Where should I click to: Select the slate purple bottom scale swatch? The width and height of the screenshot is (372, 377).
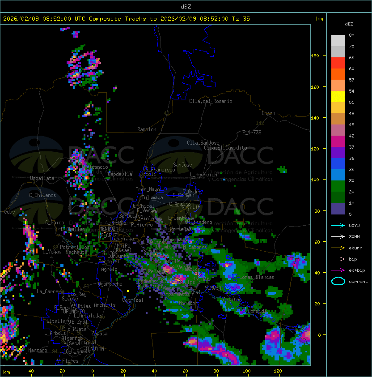click(x=338, y=209)
